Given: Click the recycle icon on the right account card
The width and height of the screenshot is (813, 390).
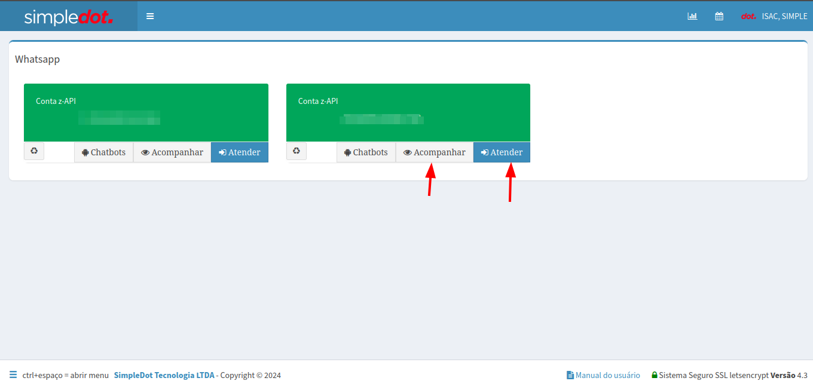Looking at the screenshot, I should 297,151.
